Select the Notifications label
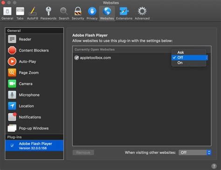This screenshot has height=170, width=221. (30, 117)
